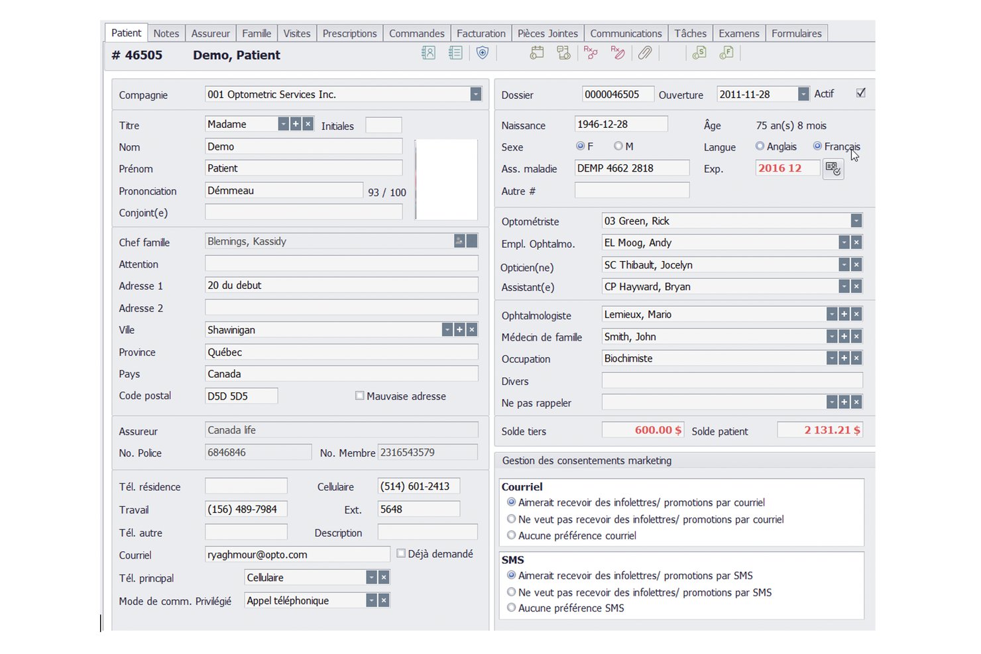981x654 pixels.
Task: Open the Titre dropdown arrow
Action: pos(283,124)
